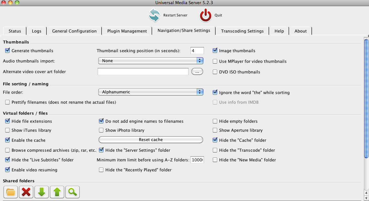
Task: Uncheck Hide file extensions
Action: tap(7, 121)
